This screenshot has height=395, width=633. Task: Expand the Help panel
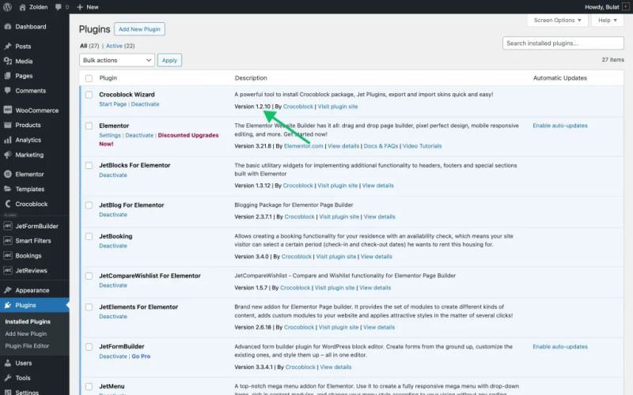coord(608,21)
